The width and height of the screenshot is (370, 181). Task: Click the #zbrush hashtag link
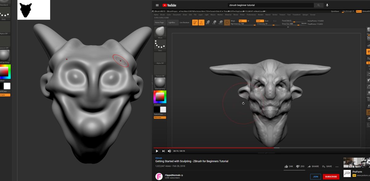point(158,158)
